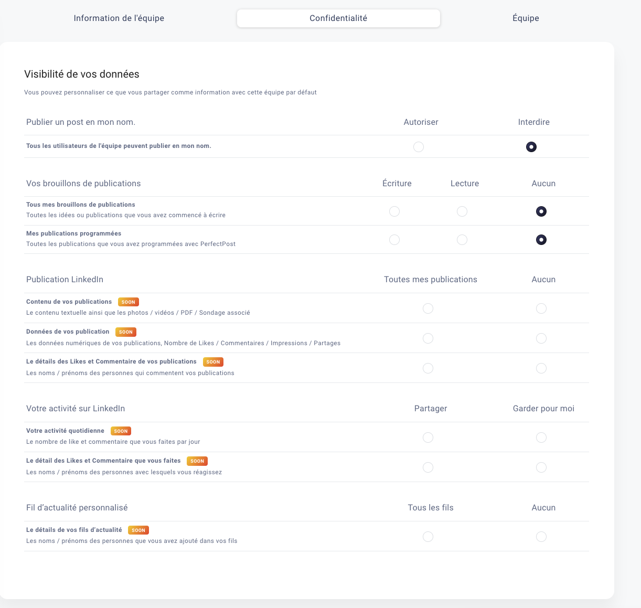641x608 pixels.
Task: Switch to the Équipe tab
Action: (x=526, y=18)
